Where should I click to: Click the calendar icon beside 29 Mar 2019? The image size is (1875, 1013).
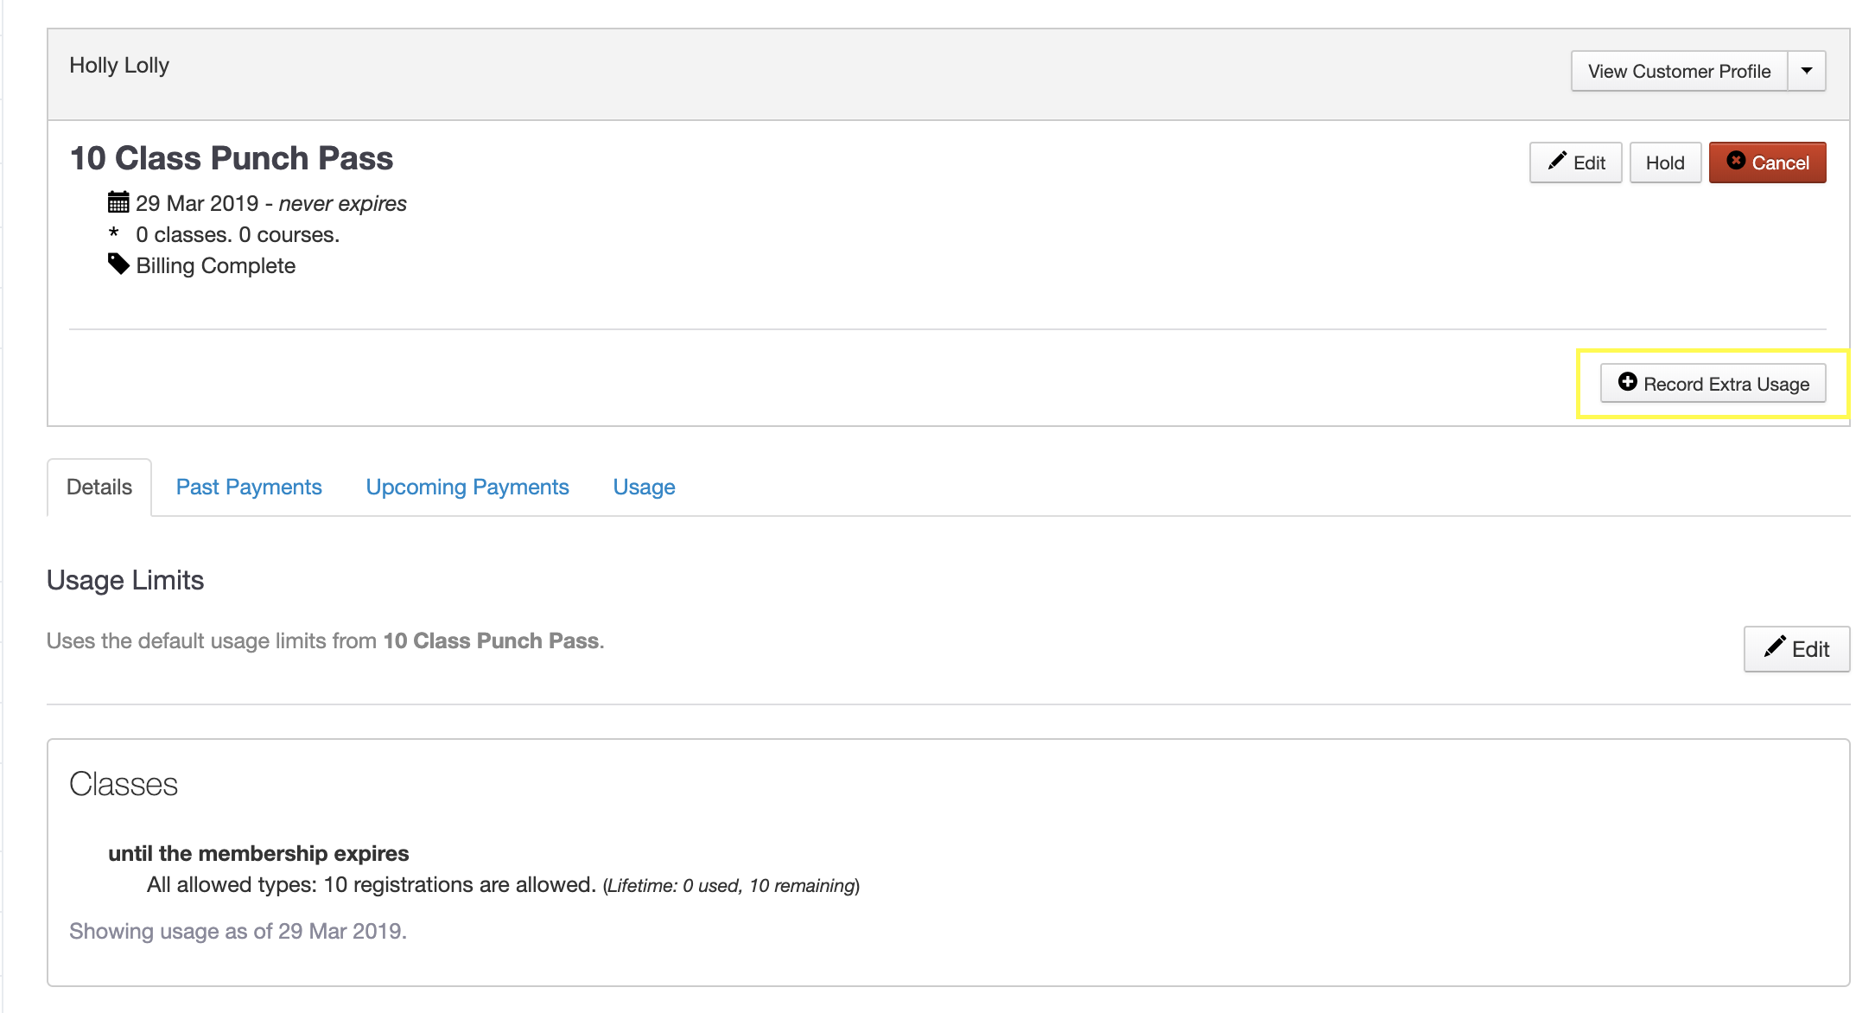pyautogui.click(x=118, y=202)
